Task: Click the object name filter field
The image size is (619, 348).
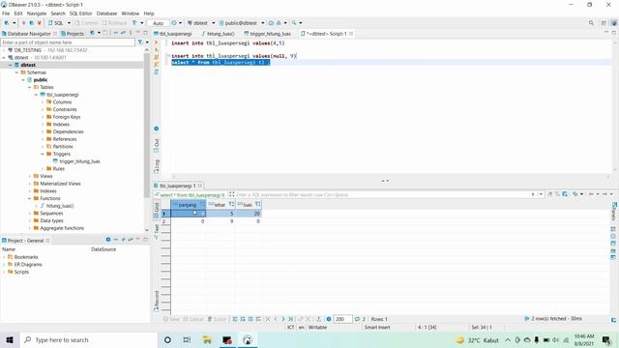Action: [x=68, y=43]
